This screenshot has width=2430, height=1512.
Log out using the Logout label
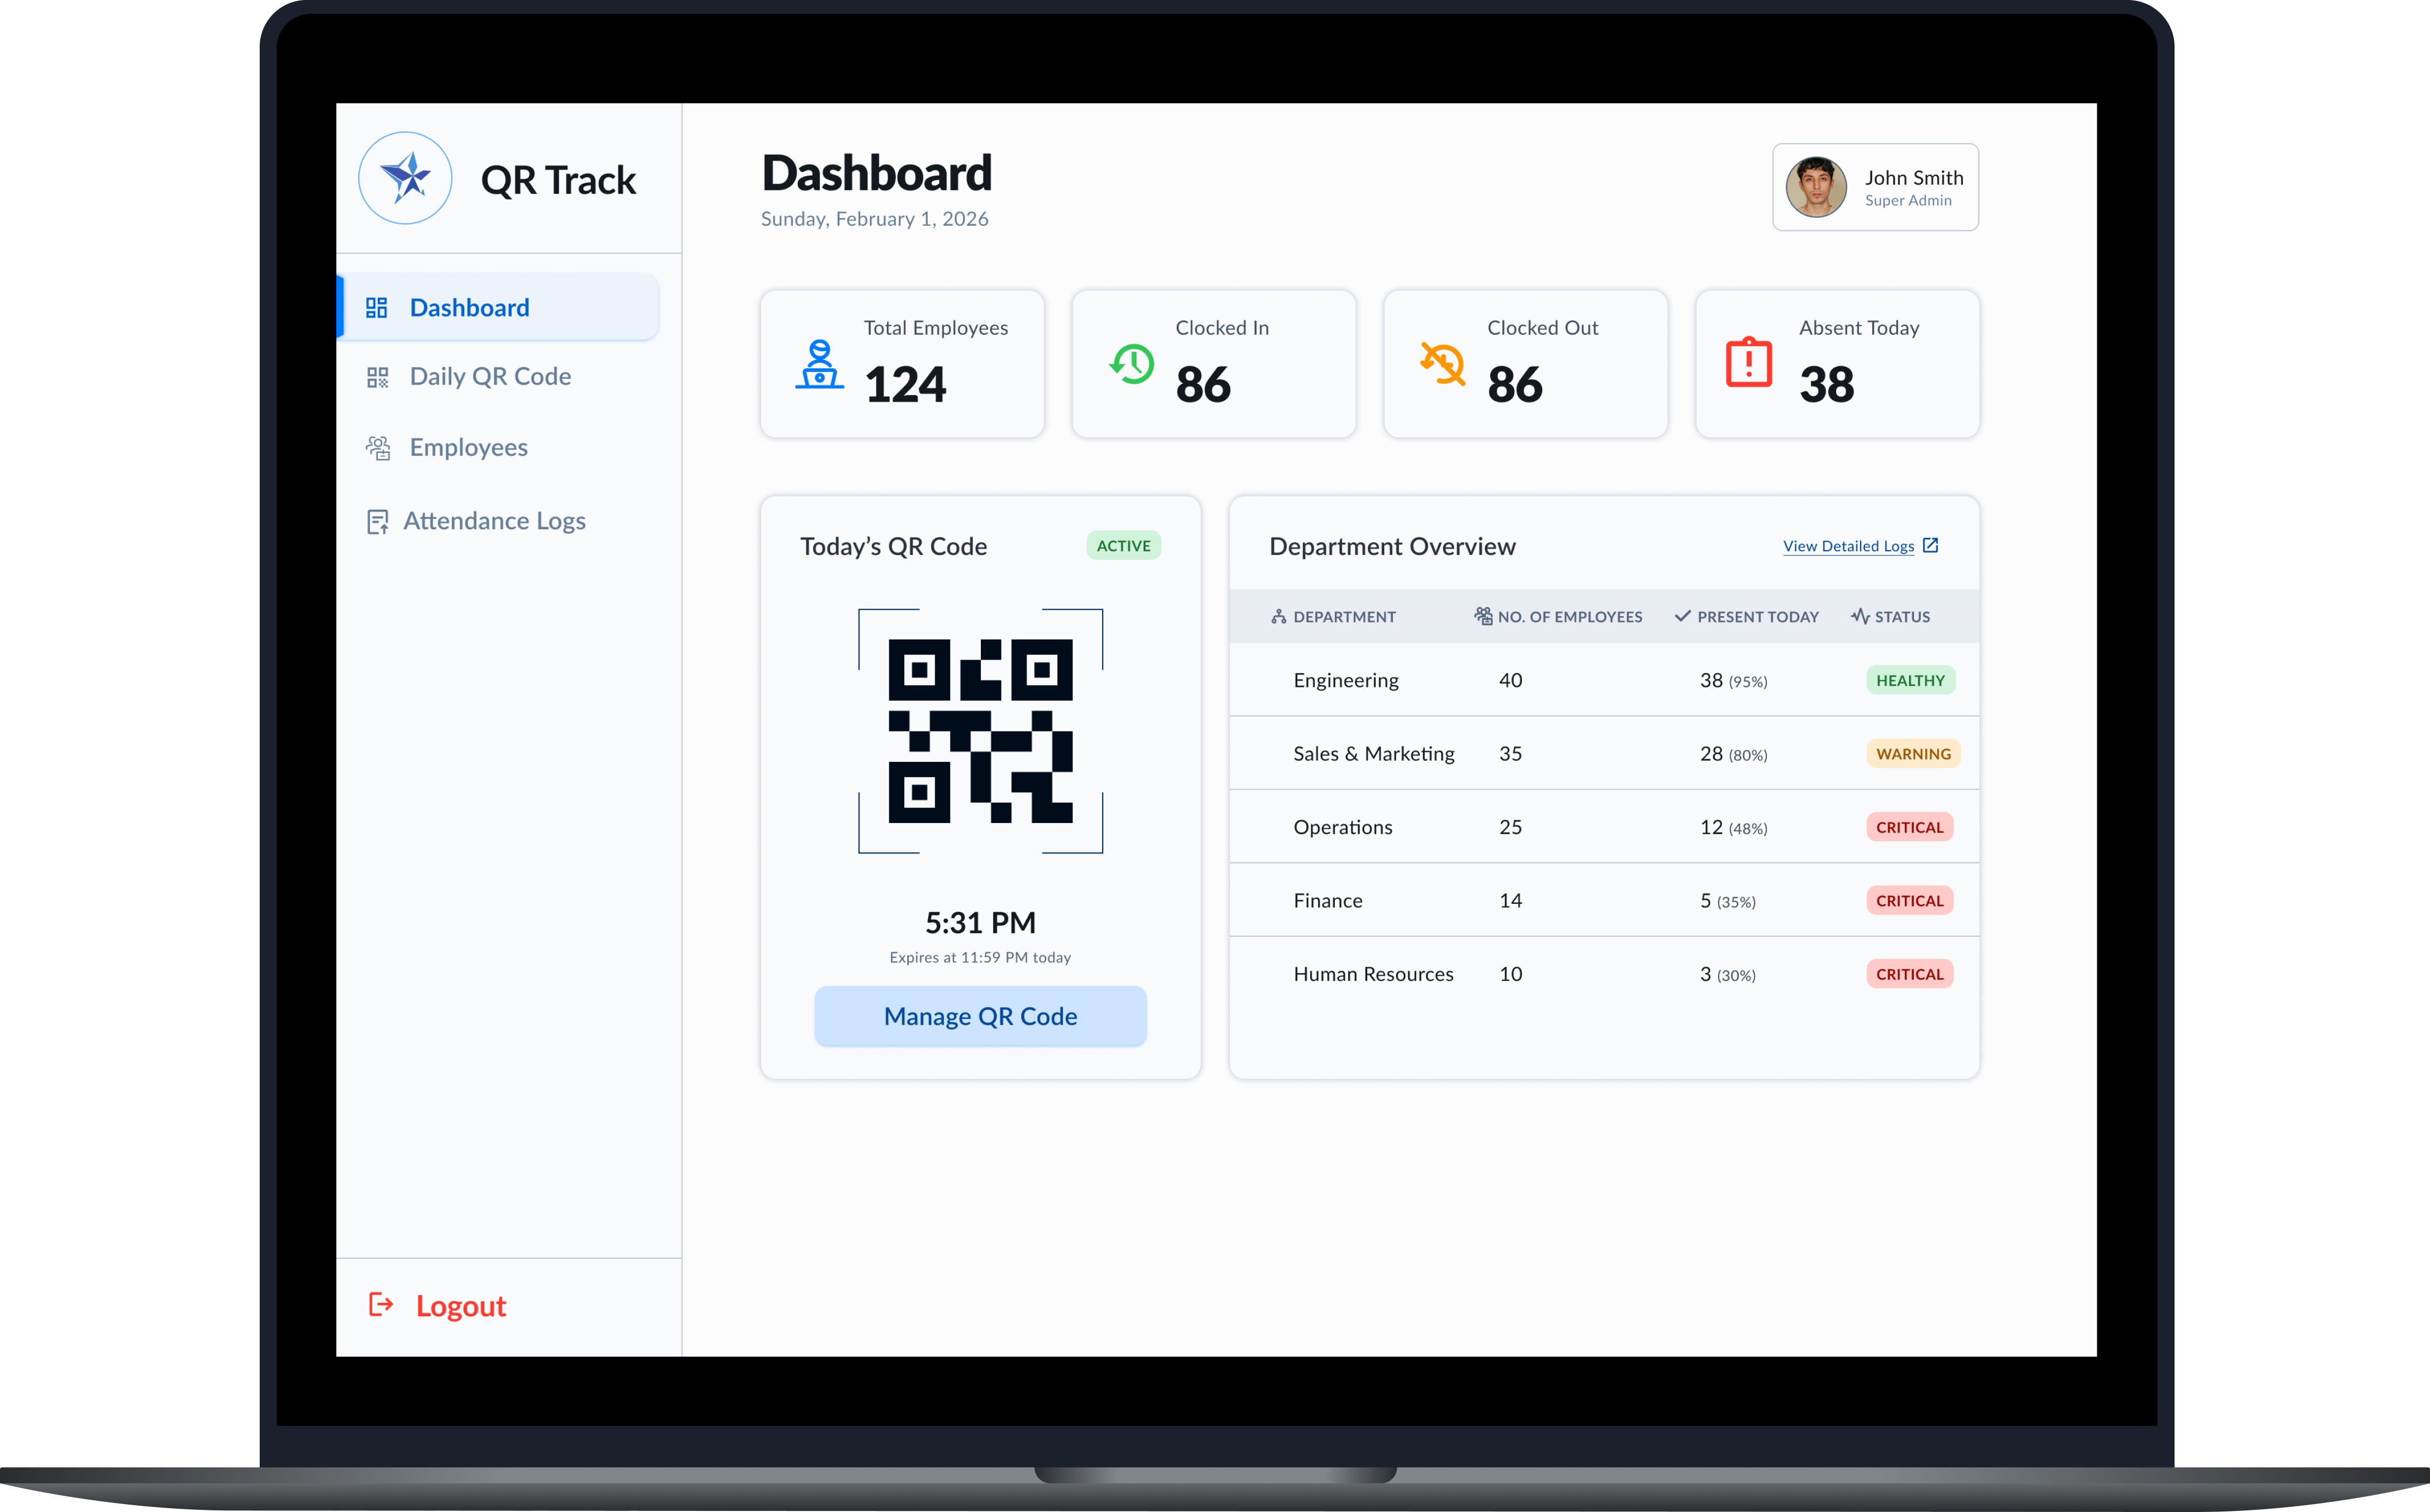tap(461, 1306)
